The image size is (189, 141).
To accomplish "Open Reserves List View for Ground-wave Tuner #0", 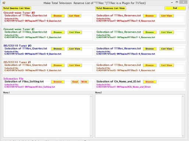I will click(167, 16).
